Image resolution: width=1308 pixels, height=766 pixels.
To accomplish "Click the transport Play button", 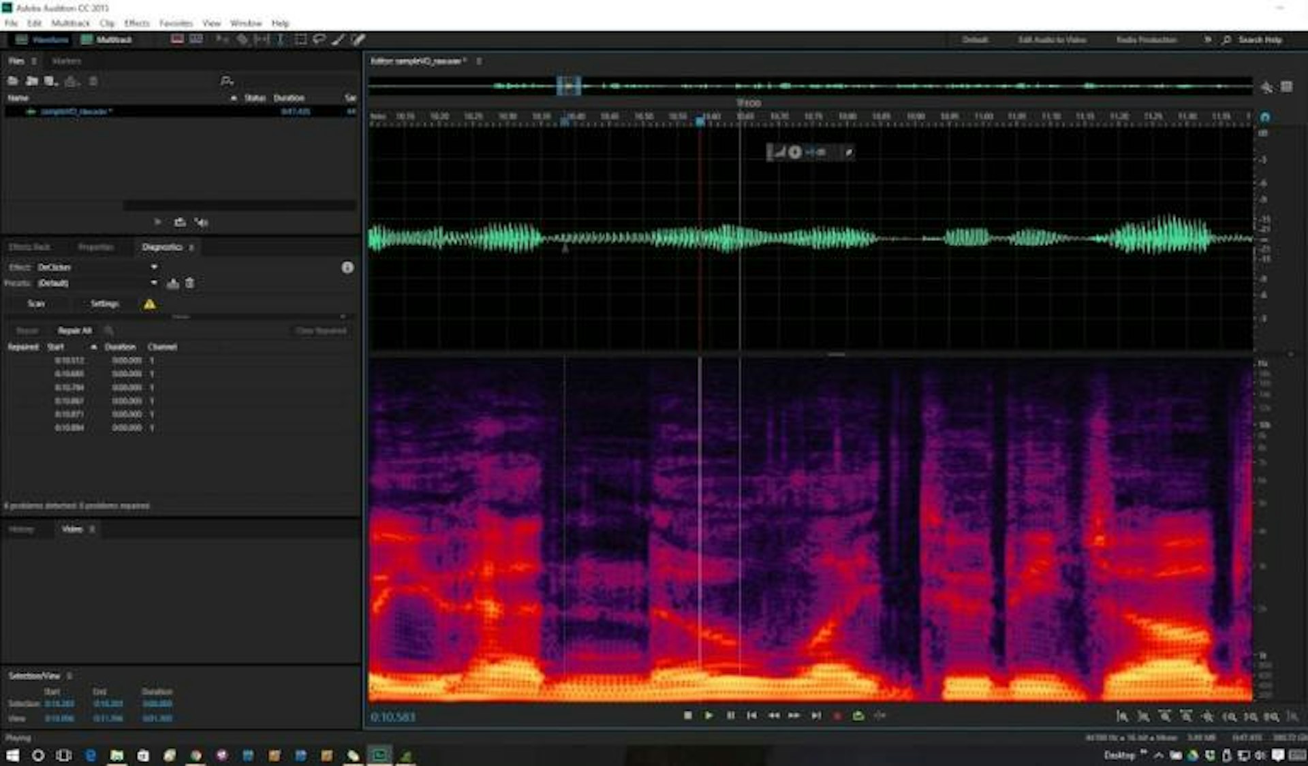I will pos(708,716).
